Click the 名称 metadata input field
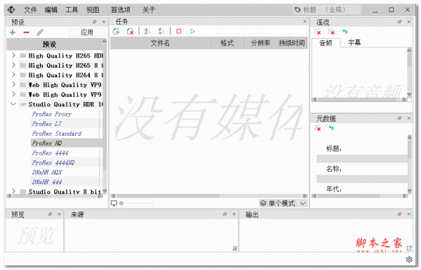 [x=362, y=179]
